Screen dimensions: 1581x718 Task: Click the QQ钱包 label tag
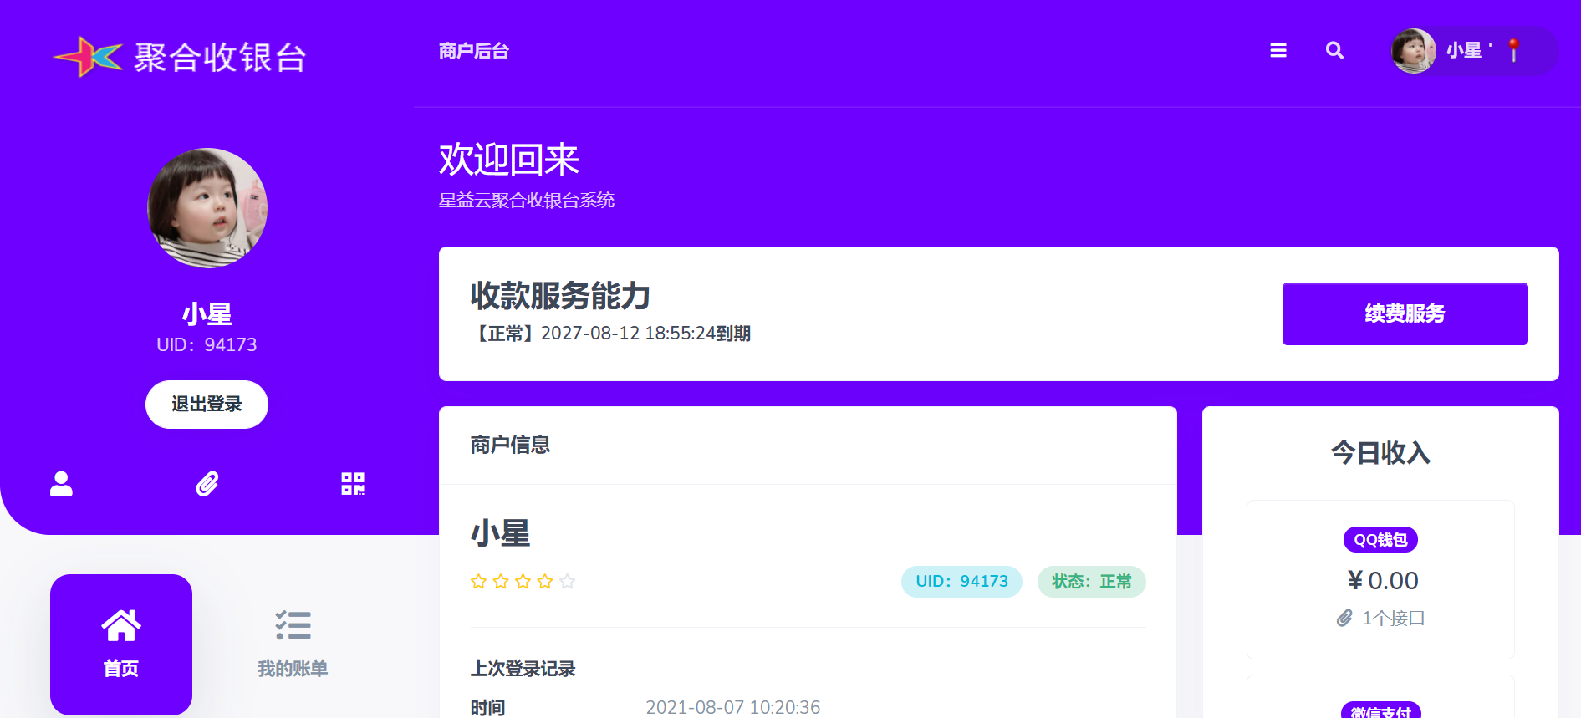click(1380, 540)
